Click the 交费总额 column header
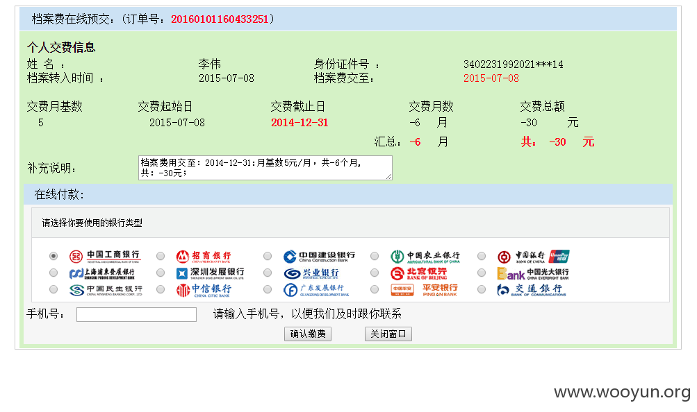The width and height of the screenshot is (697, 412). click(x=542, y=106)
